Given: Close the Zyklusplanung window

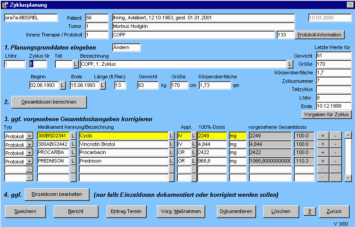Looking at the screenshot, I should coord(350,5).
